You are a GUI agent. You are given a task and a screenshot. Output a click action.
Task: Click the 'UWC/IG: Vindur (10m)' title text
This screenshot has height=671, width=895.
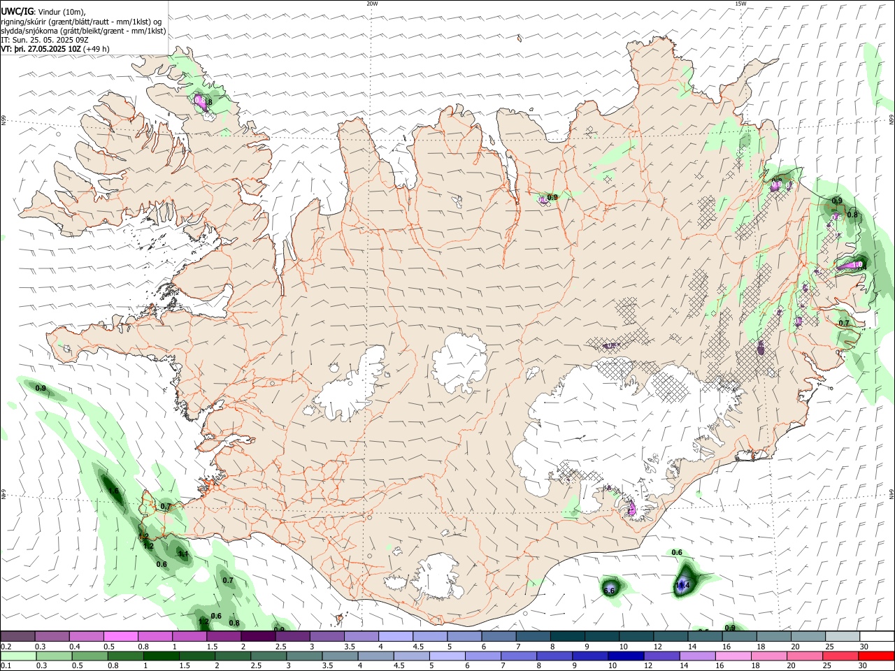(x=43, y=11)
